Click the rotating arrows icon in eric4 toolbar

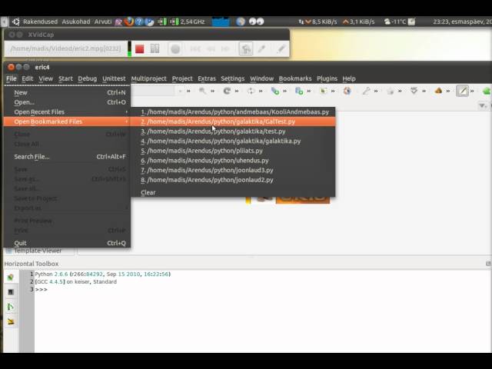click(251, 91)
